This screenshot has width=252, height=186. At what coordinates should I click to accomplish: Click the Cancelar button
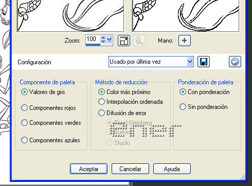130,169
